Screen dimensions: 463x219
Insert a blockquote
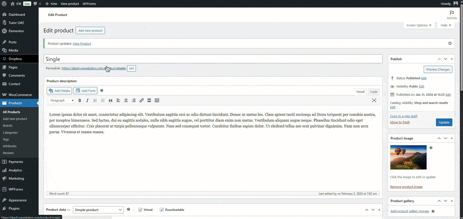coord(110,100)
